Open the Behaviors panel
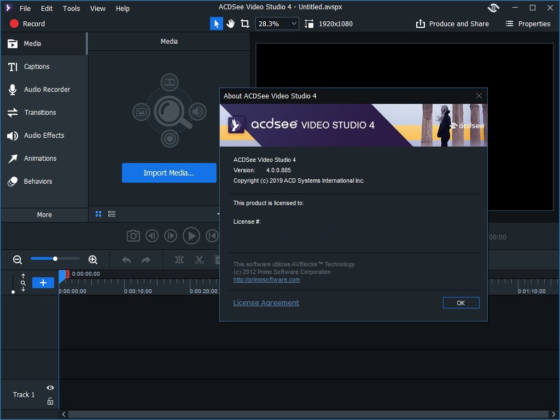560x420 pixels. 44,182
